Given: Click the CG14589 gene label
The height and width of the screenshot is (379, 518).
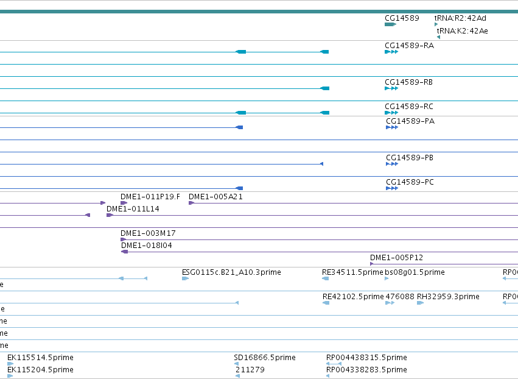Looking at the screenshot, I should pos(402,18).
